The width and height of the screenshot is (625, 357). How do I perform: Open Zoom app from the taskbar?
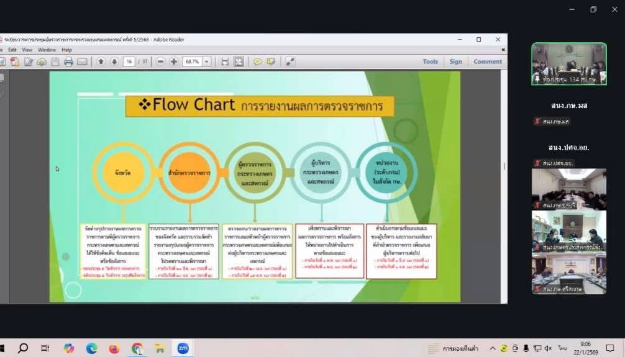[x=183, y=348]
